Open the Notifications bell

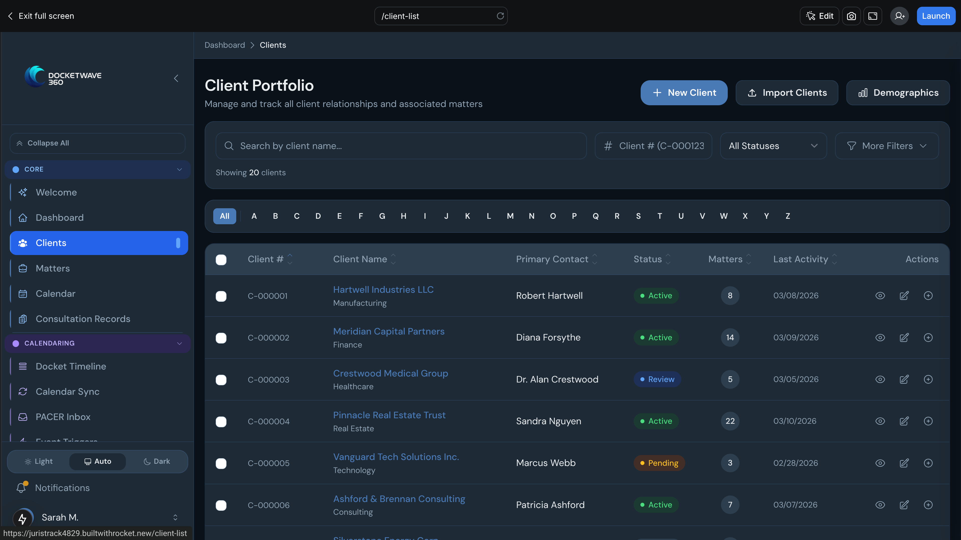[x=21, y=487]
